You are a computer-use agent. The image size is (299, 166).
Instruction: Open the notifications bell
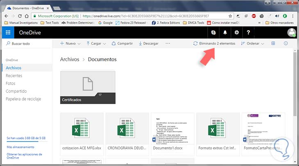coord(225,33)
